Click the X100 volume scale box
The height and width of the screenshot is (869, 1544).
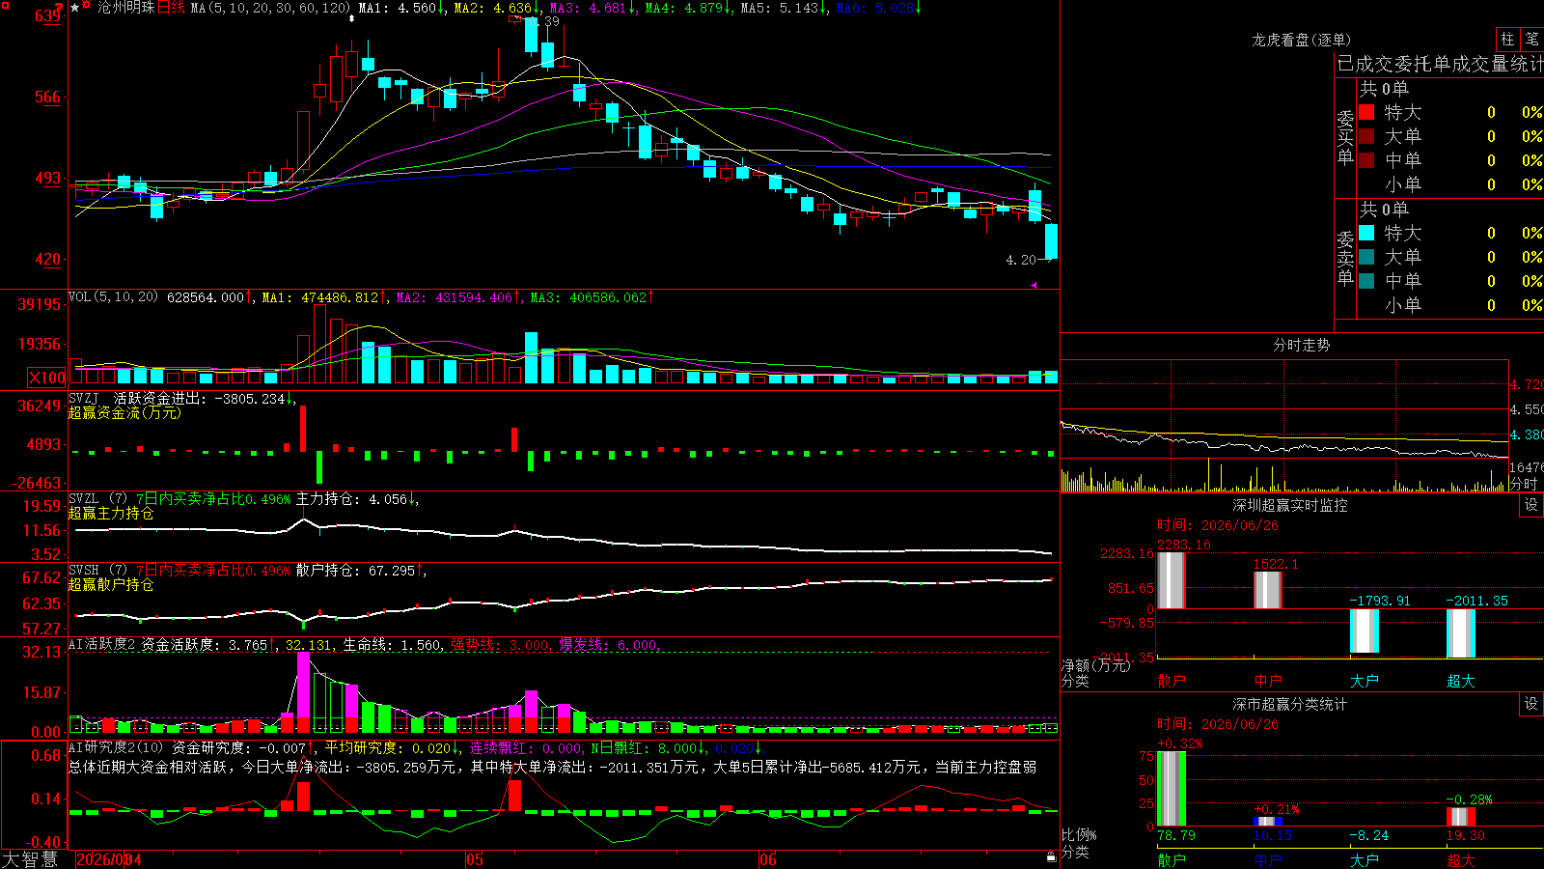[47, 378]
